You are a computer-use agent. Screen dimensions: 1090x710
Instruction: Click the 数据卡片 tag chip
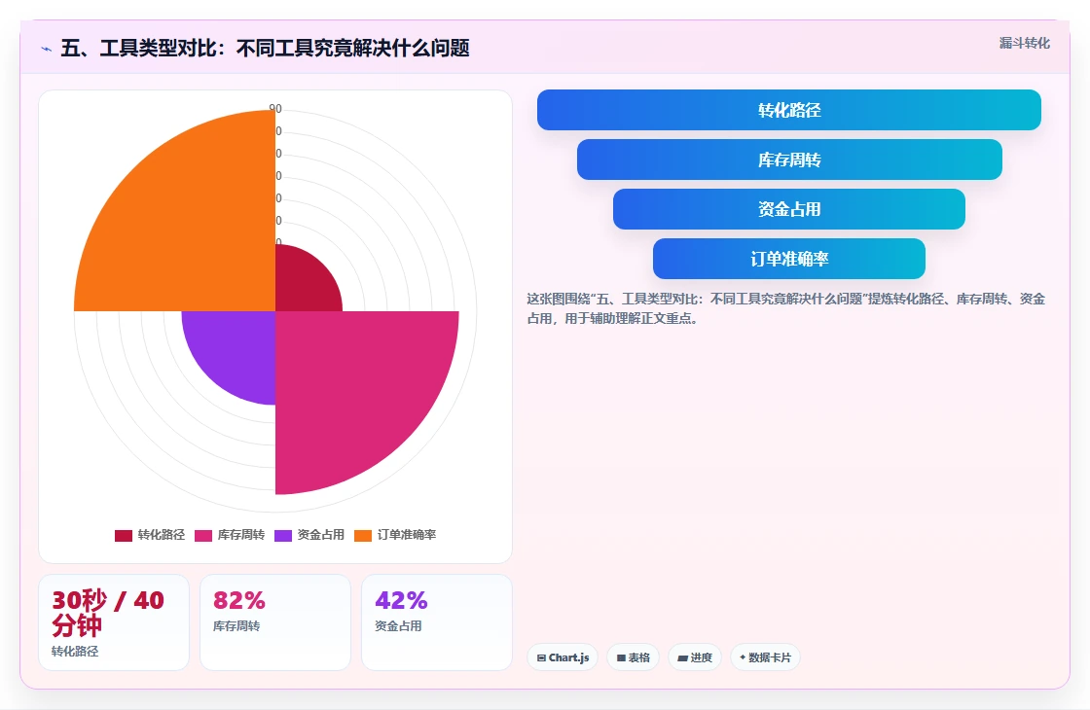click(x=765, y=657)
